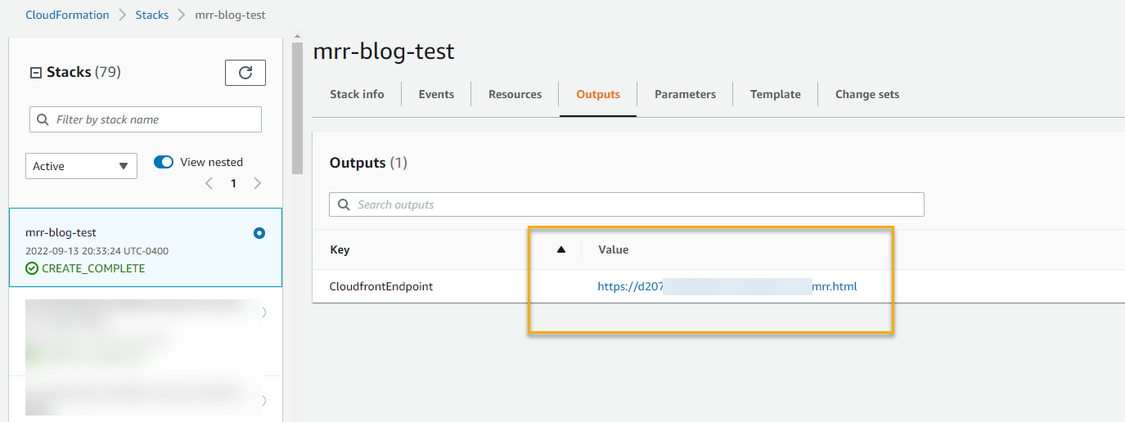Click the Key column header
Image resolution: width=1125 pixels, height=422 pixels.
[340, 249]
